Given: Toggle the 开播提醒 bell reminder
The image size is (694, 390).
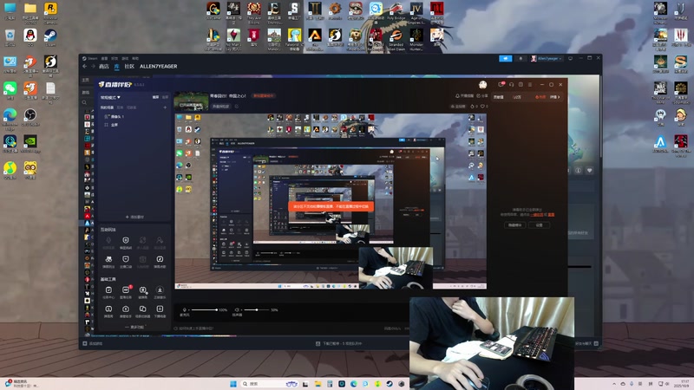Looking at the screenshot, I should point(465,95).
